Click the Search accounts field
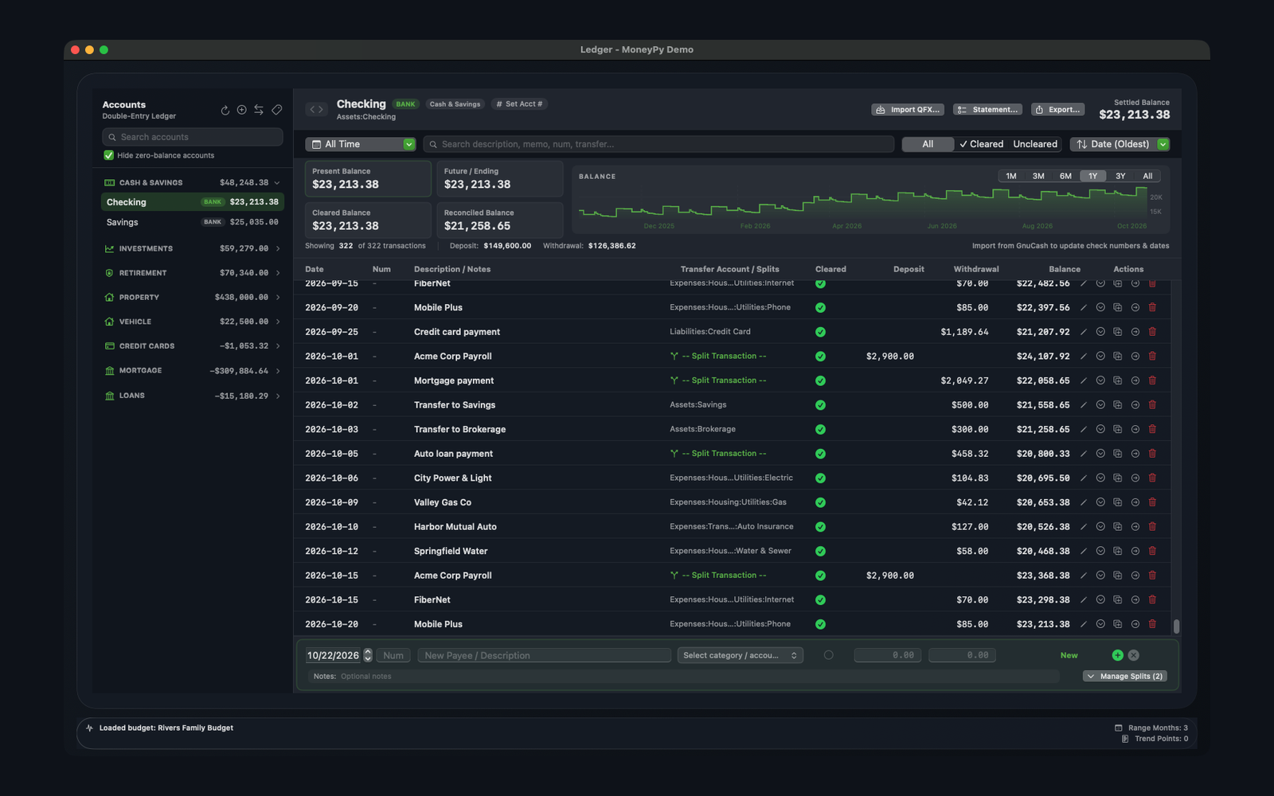Viewport: 1274px width, 796px height. [x=192, y=137]
